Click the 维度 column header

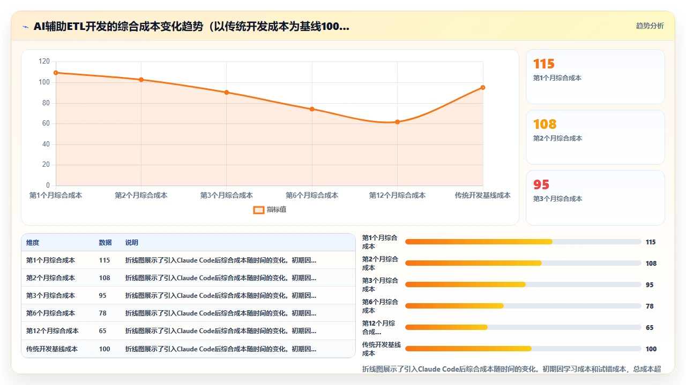click(33, 243)
